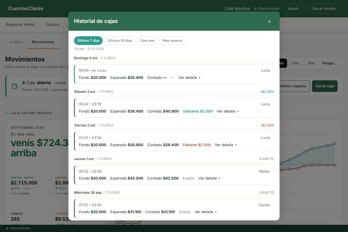Screen dimensions: 348x232
Task: Click the Café Martina business name
Action: pyautogui.click(x=237, y=9)
